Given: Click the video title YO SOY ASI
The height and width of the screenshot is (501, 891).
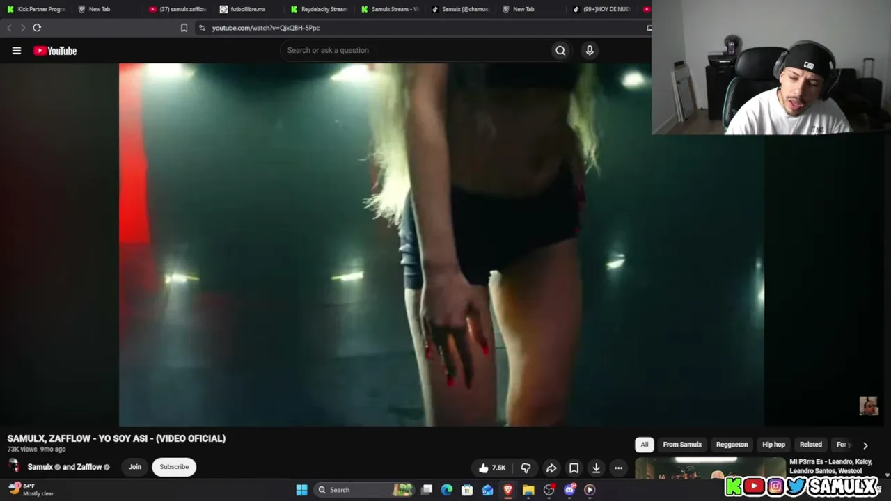Looking at the screenshot, I should pyautogui.click(x=116, y=438).
